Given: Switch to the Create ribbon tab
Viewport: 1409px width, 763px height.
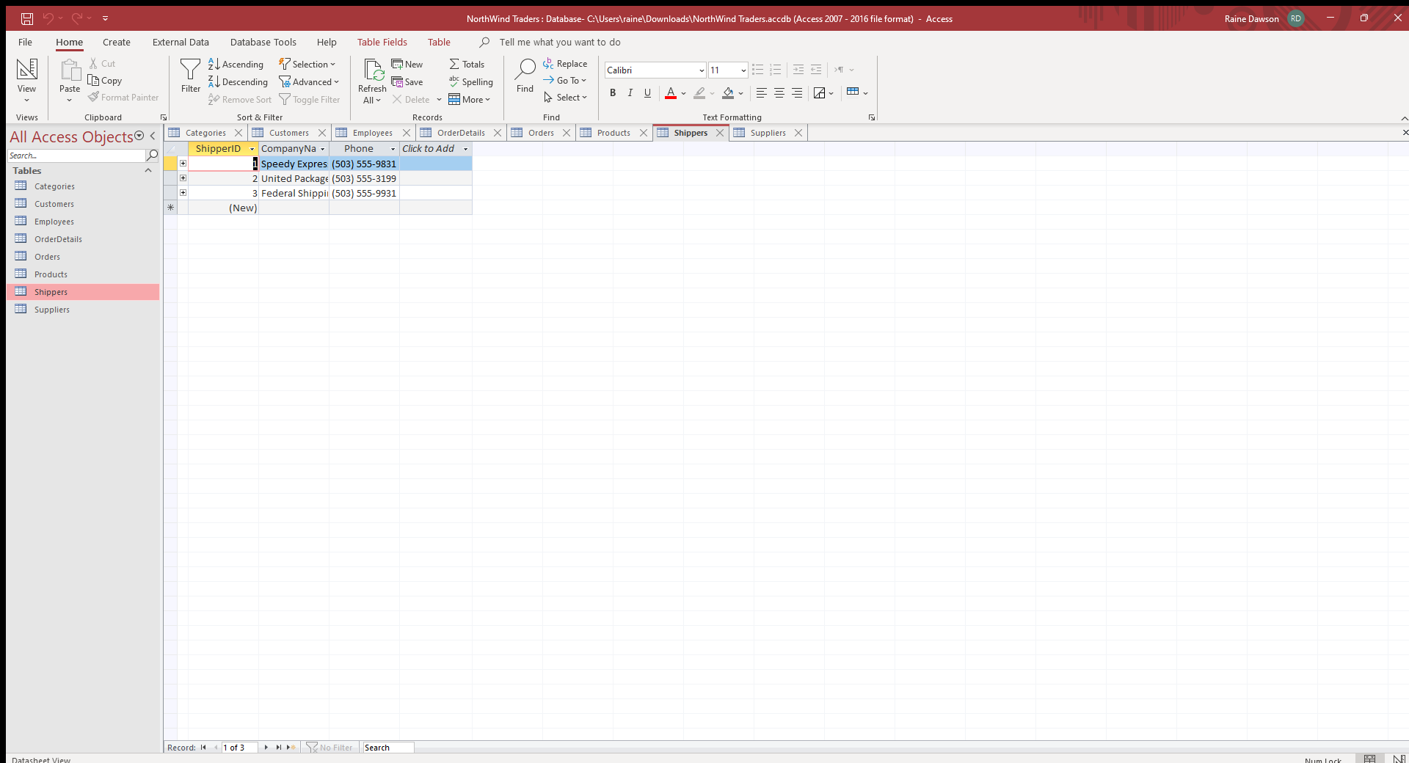Looking at the screenshot, I should tap(117, 43).
